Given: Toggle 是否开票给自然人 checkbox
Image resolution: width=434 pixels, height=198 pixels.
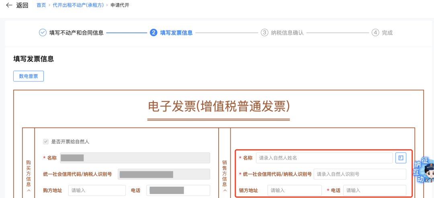Looking at the screenshot, I should [x=45, y=141].
